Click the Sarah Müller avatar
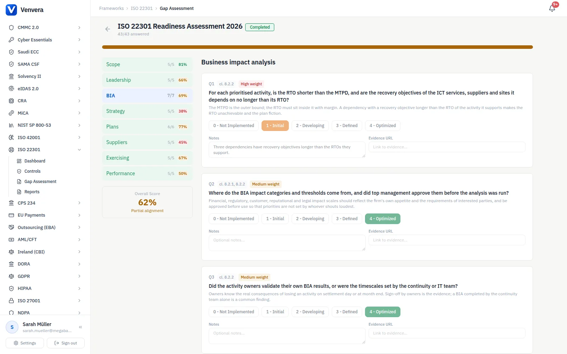This screenshot has width=567, height=354. (x=12, y=327)
